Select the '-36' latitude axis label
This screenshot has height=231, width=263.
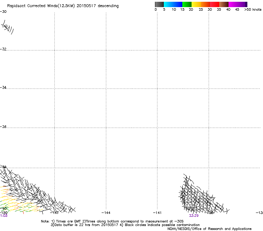3,127
